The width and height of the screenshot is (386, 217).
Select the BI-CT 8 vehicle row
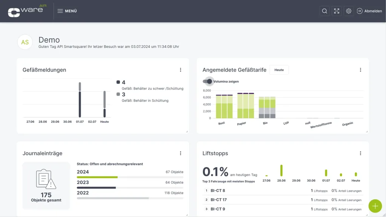283,191
